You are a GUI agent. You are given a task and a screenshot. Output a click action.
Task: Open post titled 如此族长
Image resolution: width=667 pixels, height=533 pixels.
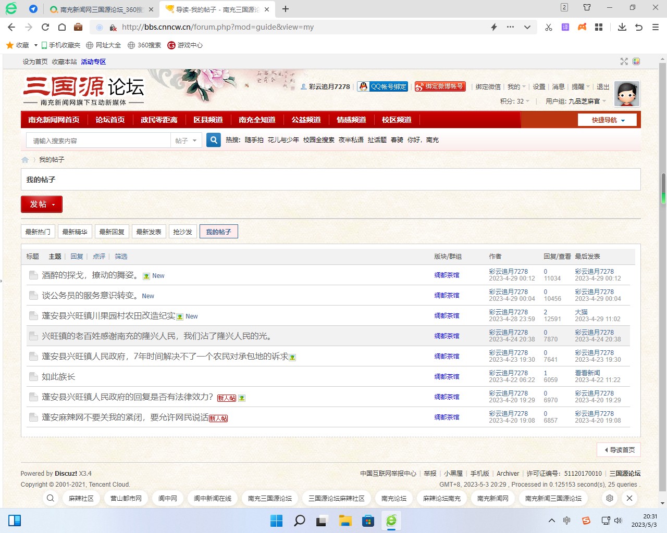58,377
